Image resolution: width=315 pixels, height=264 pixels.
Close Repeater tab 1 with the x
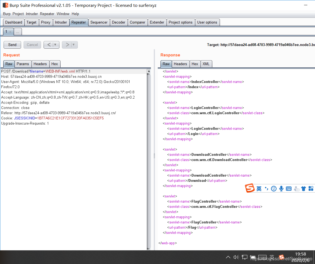[10, 32]
